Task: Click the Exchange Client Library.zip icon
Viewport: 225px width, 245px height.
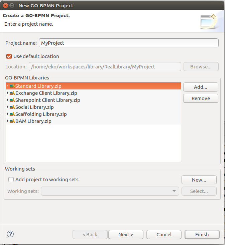Action: (12, 93)
